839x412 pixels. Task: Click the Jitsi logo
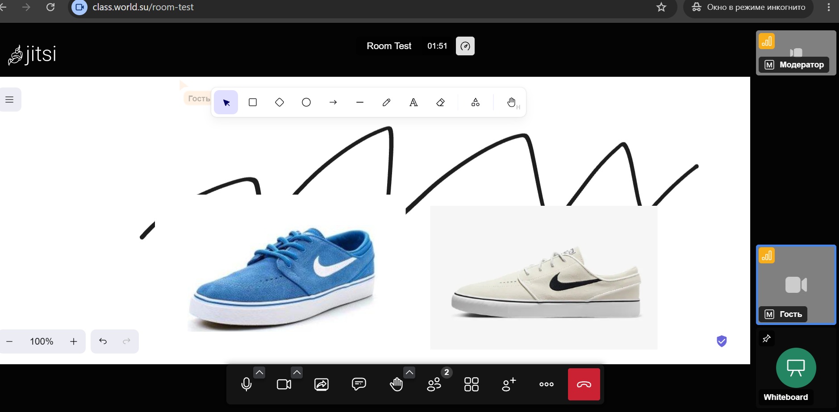point(32,54)
